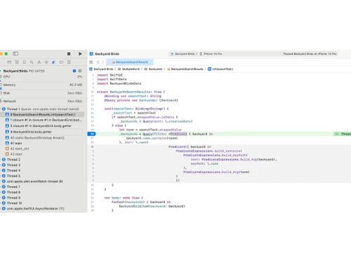This screenshot has width=351, height=263.
Task: Select frame 1 closure in BackyardGrid.body
Action: coord(44,120)
